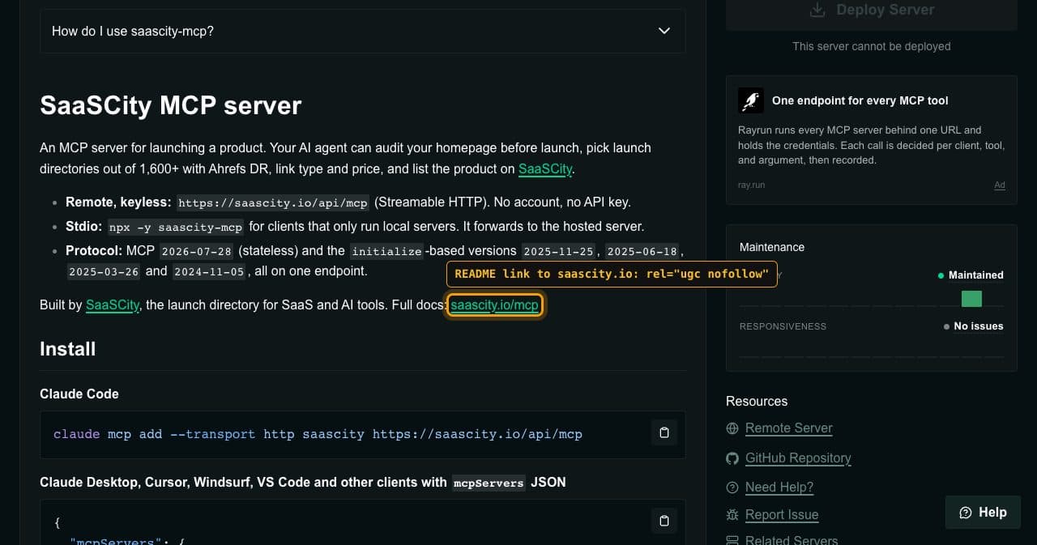Image resolution: width=1037 pixels, height=545 pixels.
Task: Click the 'Claude Code' subheading
Action: [x=79, y=394]
